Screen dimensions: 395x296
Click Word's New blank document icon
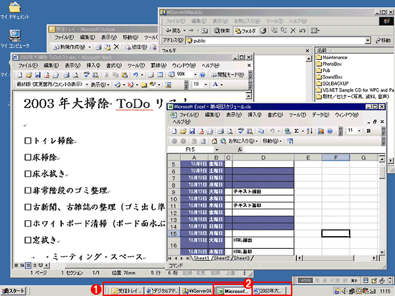(20, 75)
